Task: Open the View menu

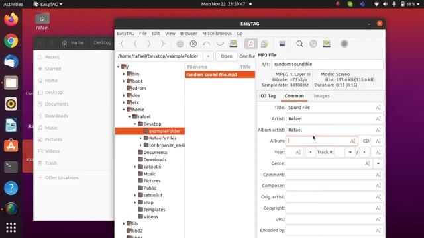Action: pos(170,34)
